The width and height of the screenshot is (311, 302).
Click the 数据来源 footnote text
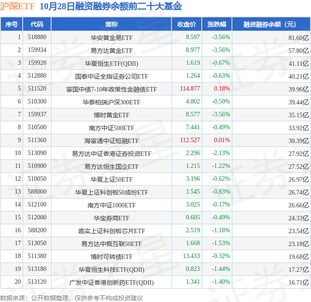[x=72, y=298]
